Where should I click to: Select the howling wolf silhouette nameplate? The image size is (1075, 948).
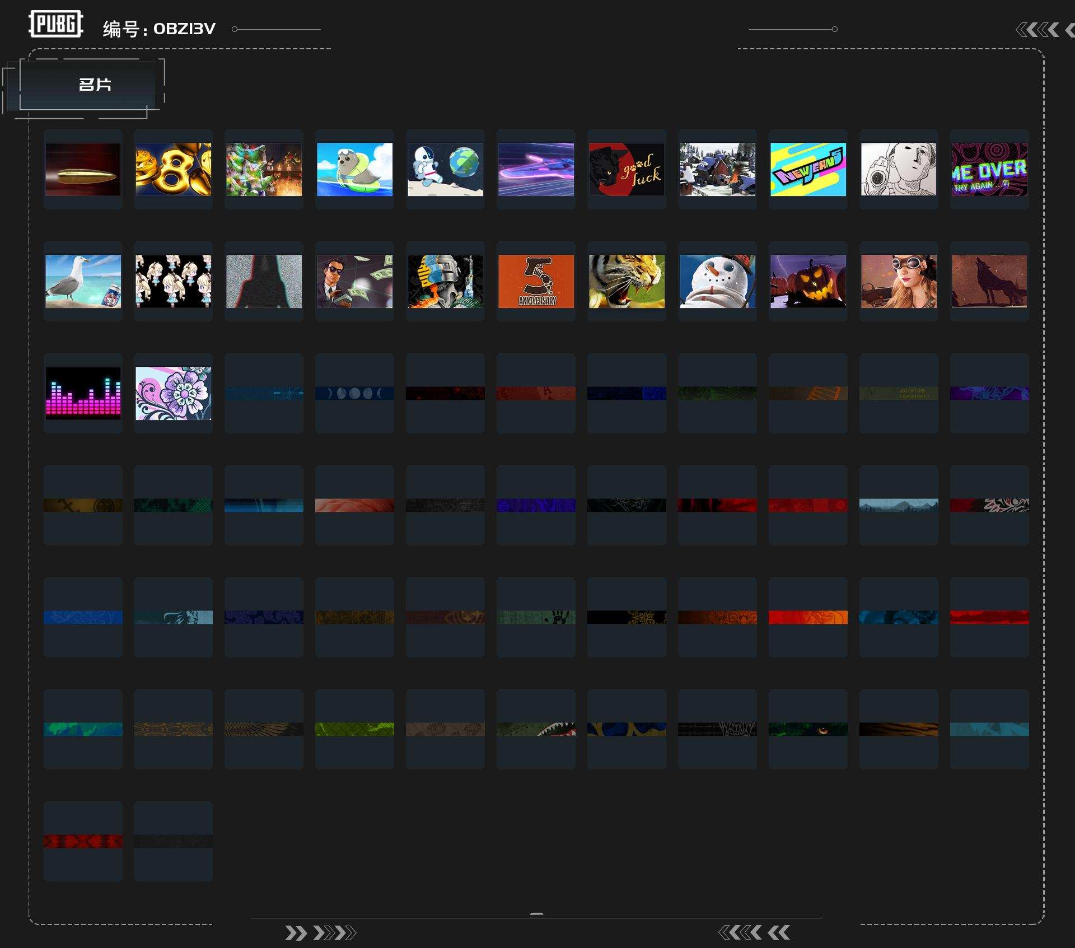coord(990,281)
